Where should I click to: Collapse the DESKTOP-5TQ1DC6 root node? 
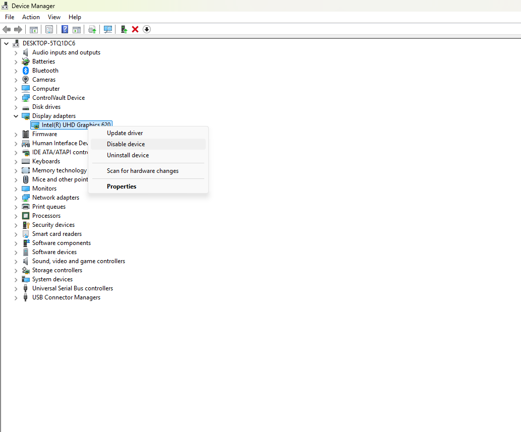(x=7, y=43)
